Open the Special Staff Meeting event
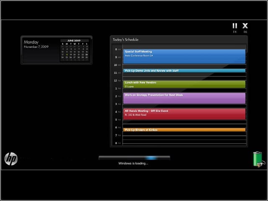Screen dimensions: 268x201 pyautogui.click(x=184, y=57)
